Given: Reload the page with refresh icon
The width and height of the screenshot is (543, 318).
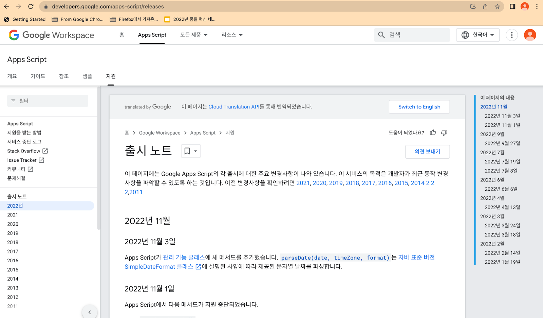Looking at the screenshot, I should [31, 6].
